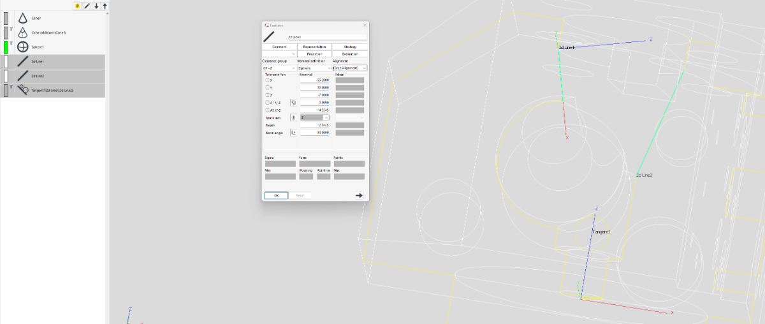Switch to the Strategy tab
765x324 pixels.
coord(350,47)
